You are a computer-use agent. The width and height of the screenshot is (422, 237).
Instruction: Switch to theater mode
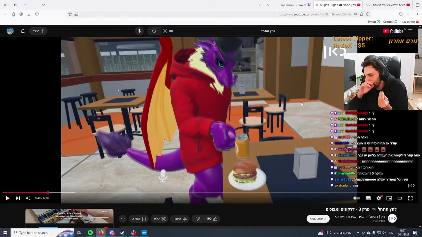[400, 198]
